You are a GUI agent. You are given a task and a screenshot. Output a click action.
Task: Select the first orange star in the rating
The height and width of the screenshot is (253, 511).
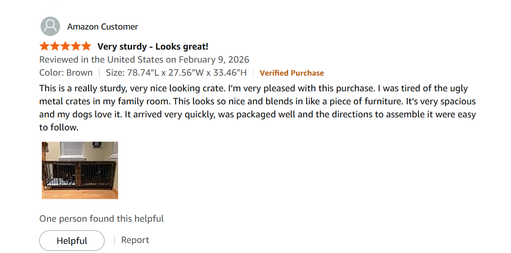(44, 46)
